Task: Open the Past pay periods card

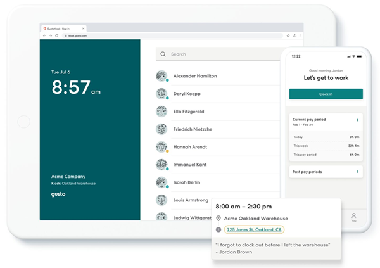Action: coord(326,172)
